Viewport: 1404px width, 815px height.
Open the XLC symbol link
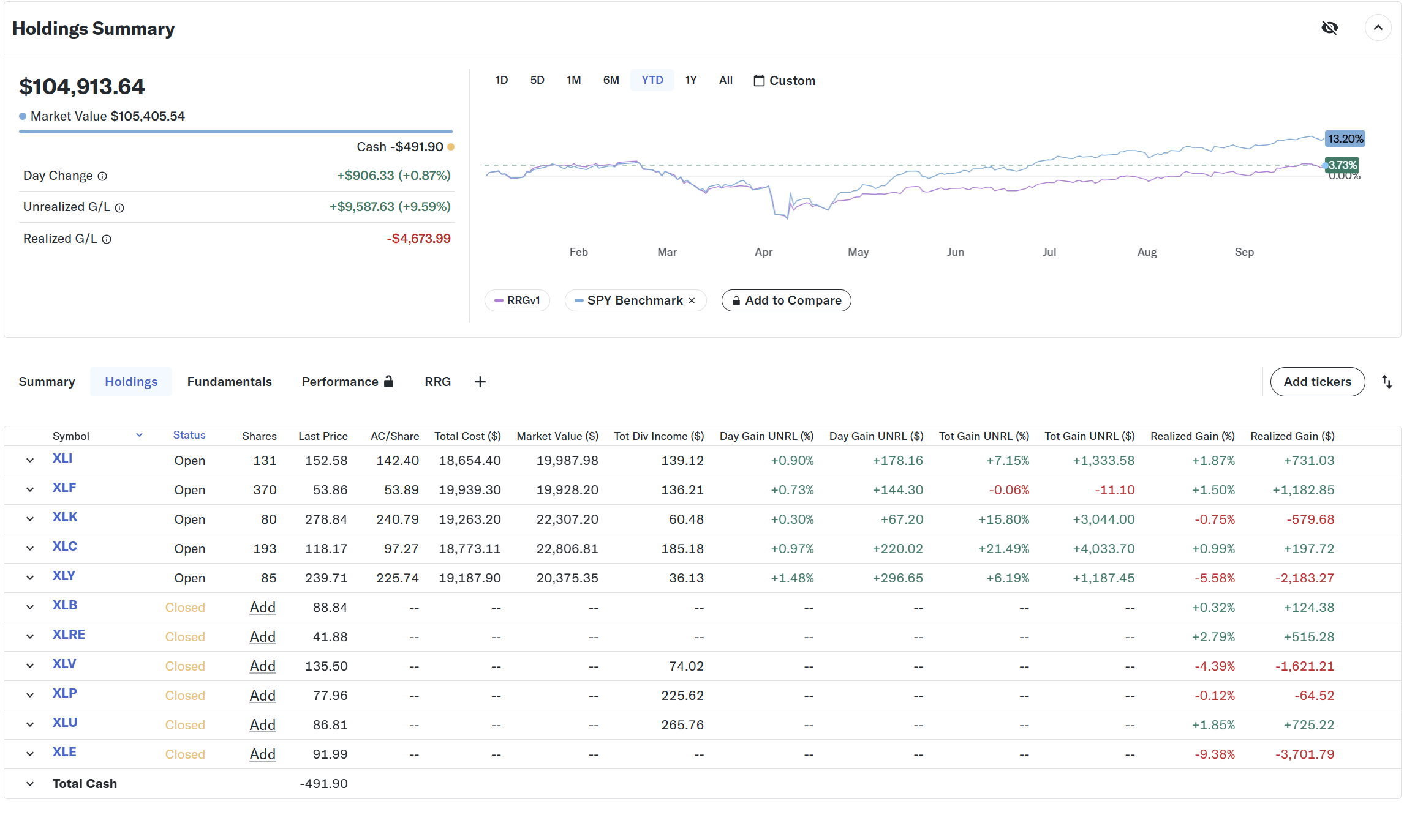click(x=65, y=546)
